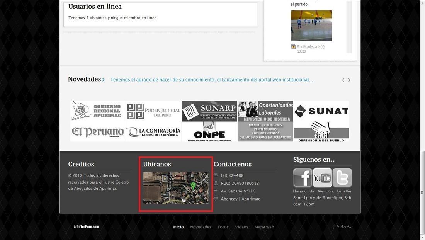Go to Inicio in footer menu
This screenshot has height=240, width=425.
pos(178,227)
